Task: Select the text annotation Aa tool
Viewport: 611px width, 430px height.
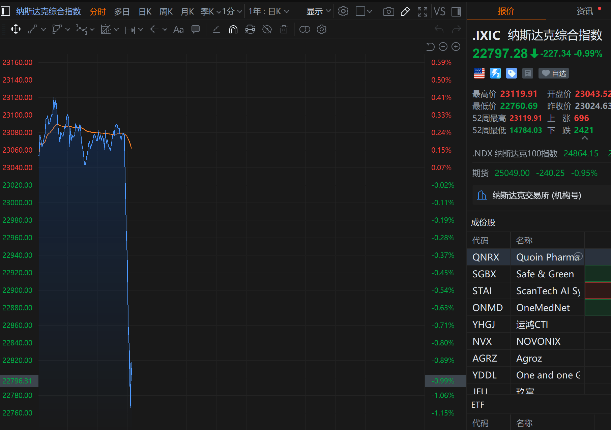Action: click(178, 30)
